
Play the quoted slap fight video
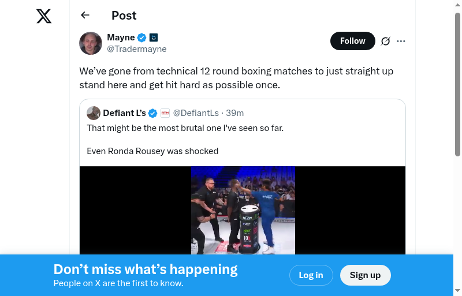click(x=243, y=211)
